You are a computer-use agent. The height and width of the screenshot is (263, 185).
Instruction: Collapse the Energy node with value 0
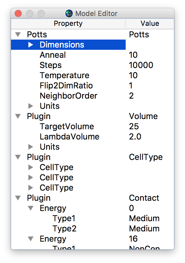point(31,208)
